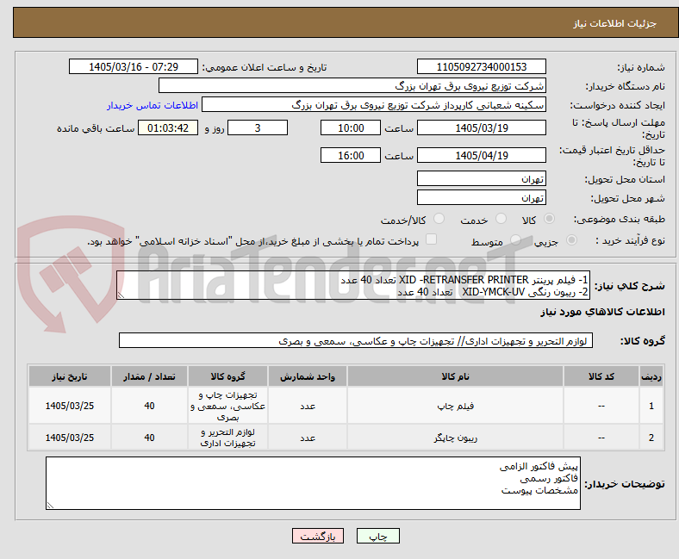
Task: Click the تجهیزات چاپ و عکاسی group cell
Action: tap(227, 406)
